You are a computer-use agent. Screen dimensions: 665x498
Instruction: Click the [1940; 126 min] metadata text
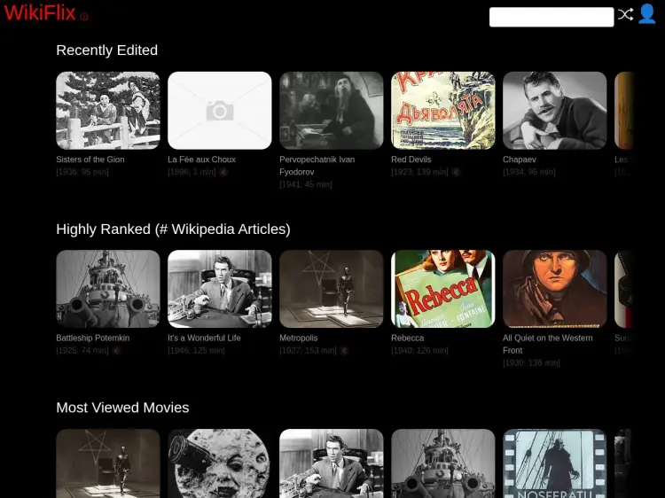click(419, 351)
